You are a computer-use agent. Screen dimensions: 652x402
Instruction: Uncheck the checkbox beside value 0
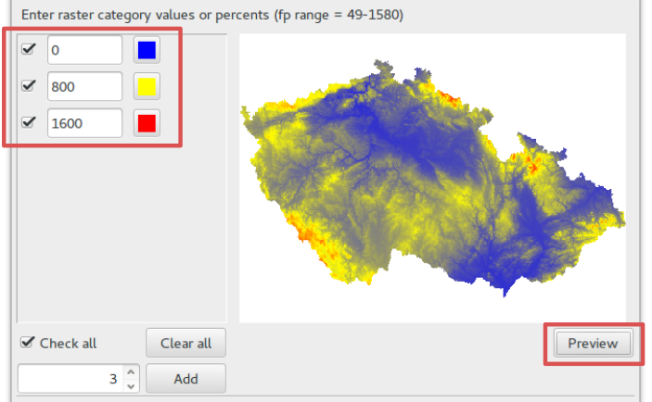pos(28,49)
